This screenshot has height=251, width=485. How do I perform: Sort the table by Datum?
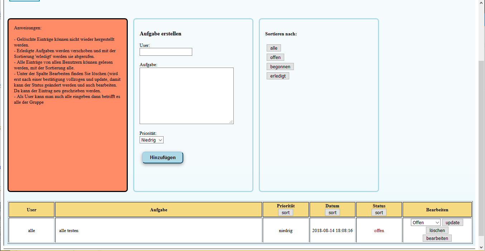pyautogui.click(x=333, y=212)
